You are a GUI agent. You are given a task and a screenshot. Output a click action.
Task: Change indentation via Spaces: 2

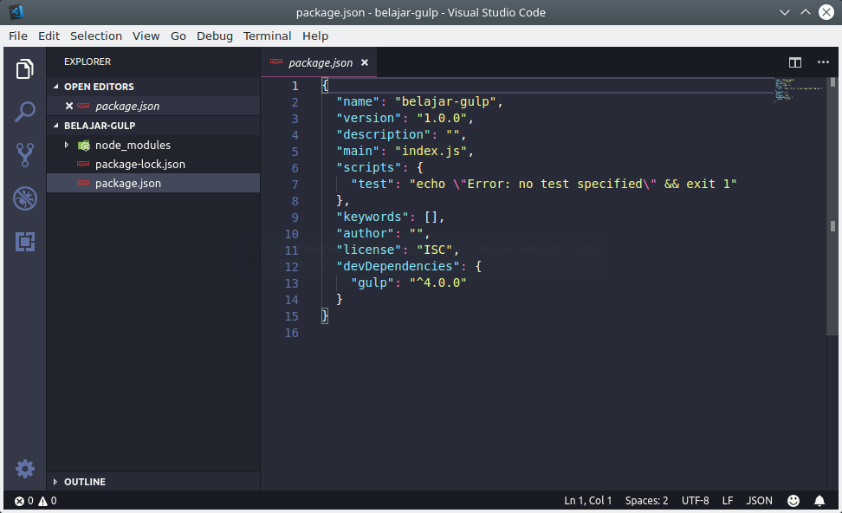[x=646, y=500]
